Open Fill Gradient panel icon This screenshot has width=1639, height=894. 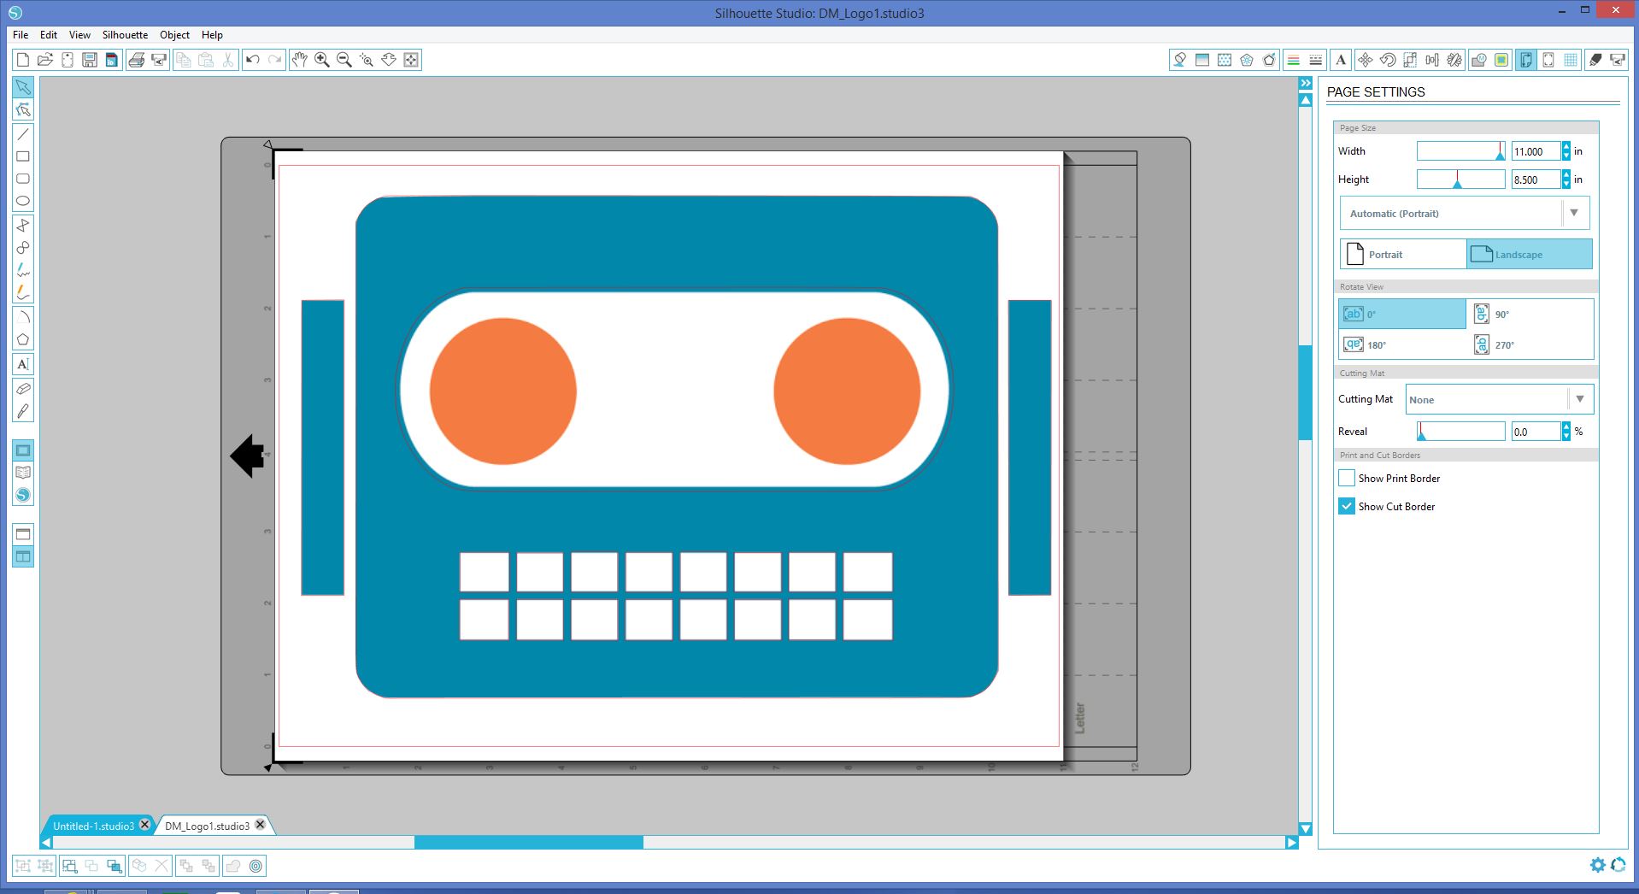pyautogui.click(x=1202, y=60)
